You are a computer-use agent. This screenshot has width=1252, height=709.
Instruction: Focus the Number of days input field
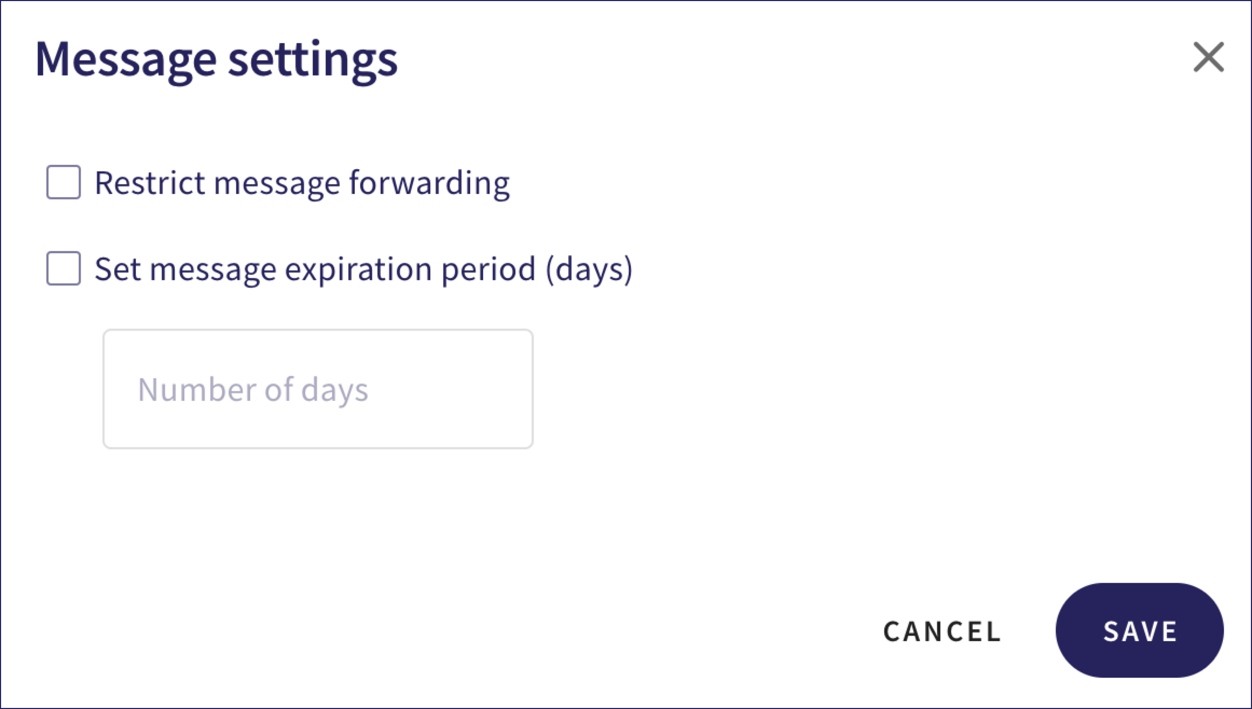[318, 389]
